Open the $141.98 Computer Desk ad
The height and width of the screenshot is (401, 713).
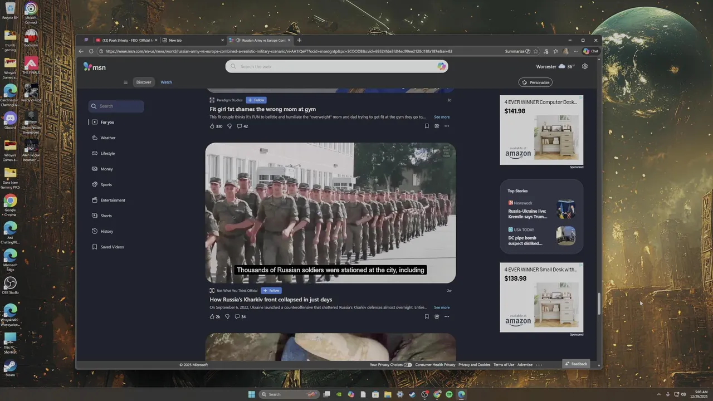541,130
